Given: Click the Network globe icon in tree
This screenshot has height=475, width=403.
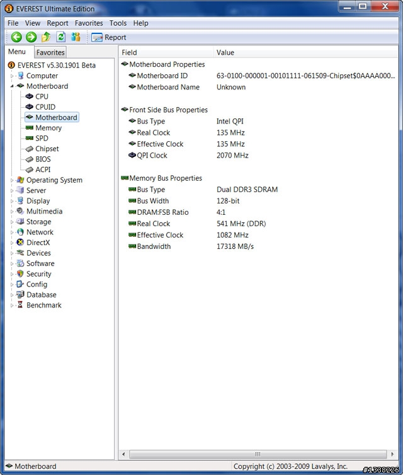Looking at the screenshot, I should coord(20,232).
